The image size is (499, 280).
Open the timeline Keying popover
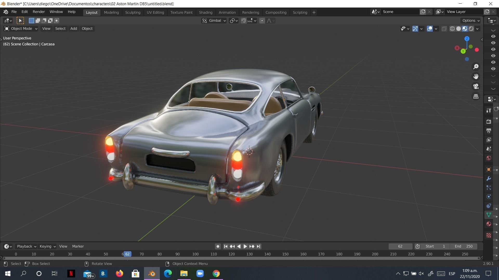pyautogui.click(x=47, y=246)
